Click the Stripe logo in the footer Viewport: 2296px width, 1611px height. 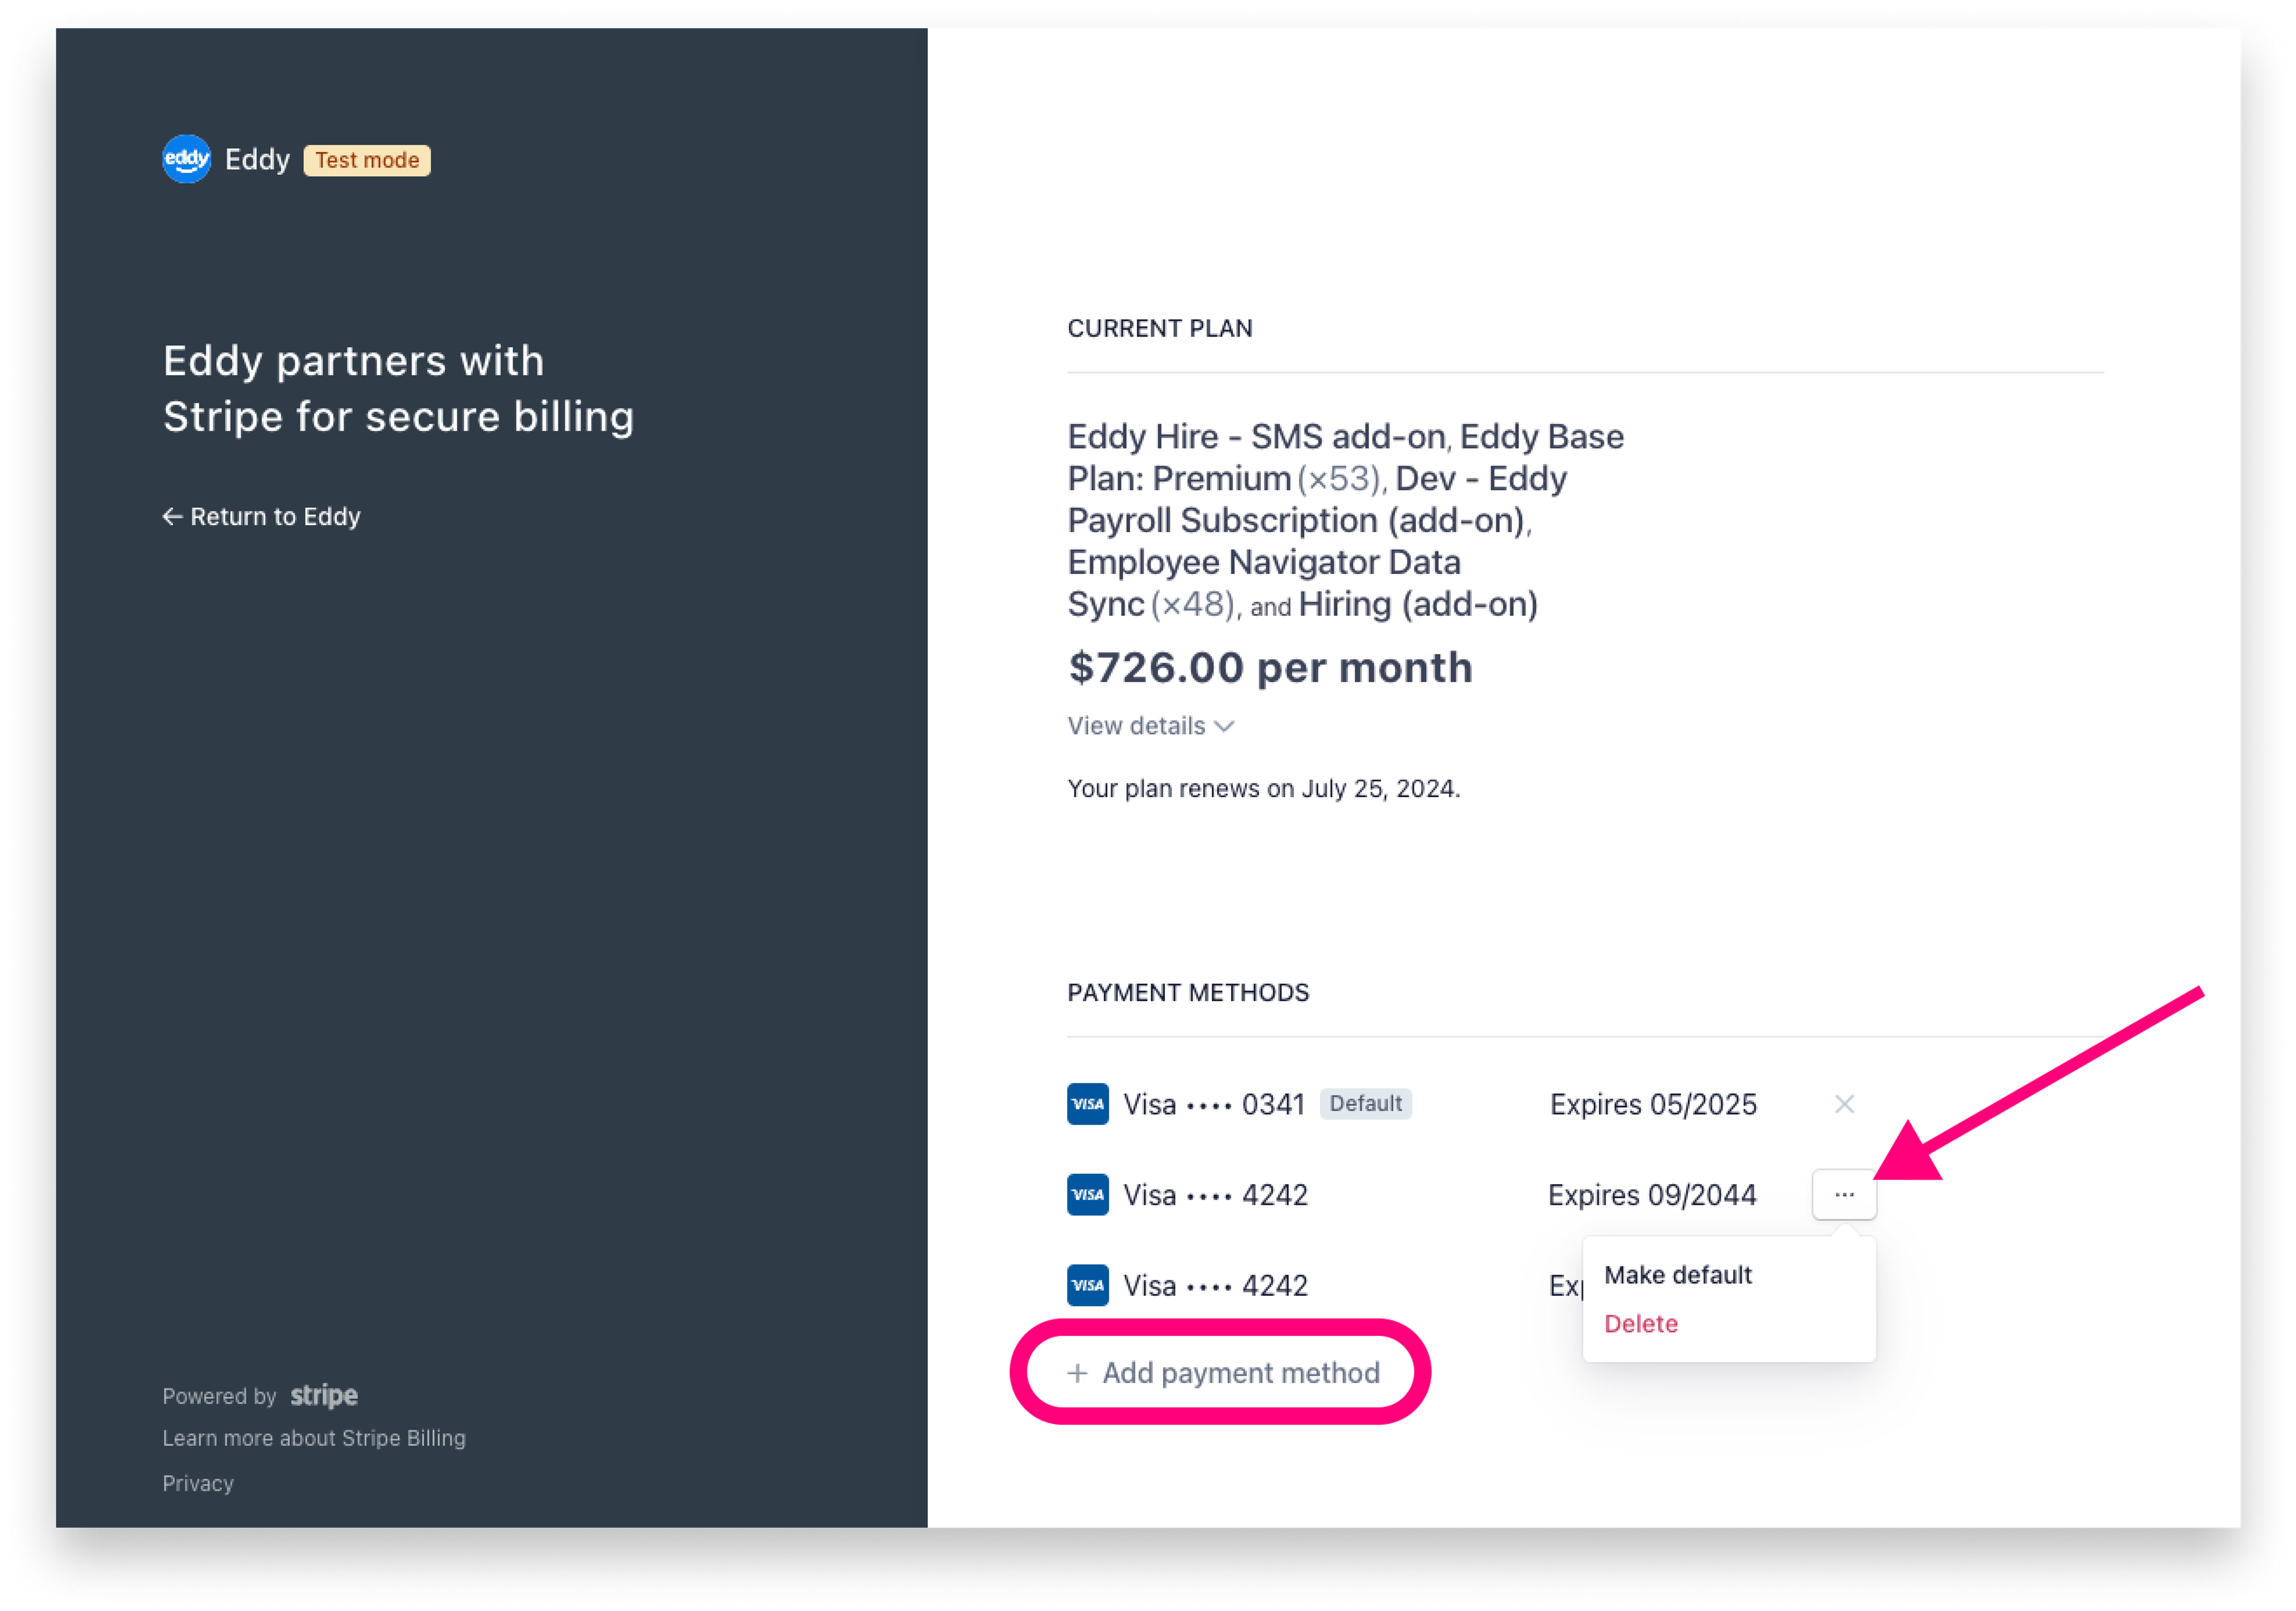coord(324,1395)
